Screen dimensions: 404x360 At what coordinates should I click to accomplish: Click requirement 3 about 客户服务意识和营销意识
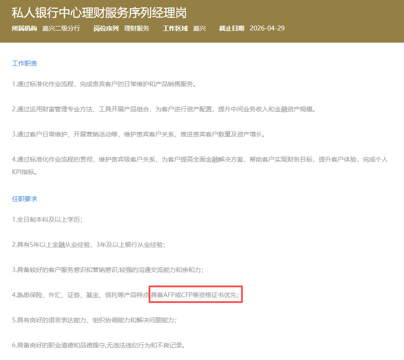[108, 270]
